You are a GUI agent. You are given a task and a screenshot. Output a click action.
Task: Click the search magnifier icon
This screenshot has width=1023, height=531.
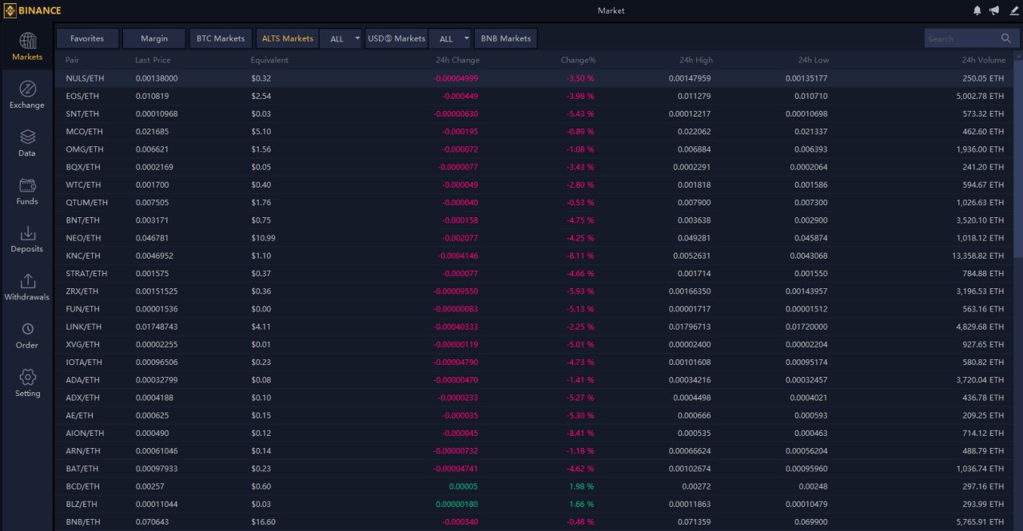coord(1005,38)
